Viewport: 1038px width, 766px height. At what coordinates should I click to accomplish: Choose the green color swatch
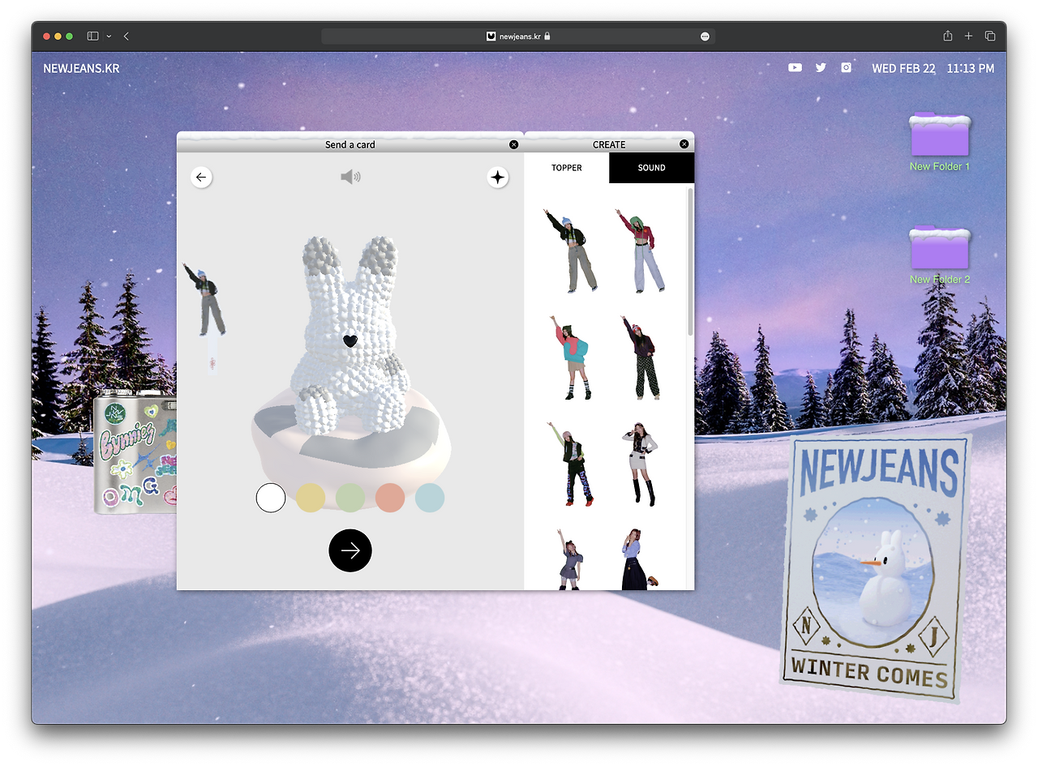coord(350,498)
